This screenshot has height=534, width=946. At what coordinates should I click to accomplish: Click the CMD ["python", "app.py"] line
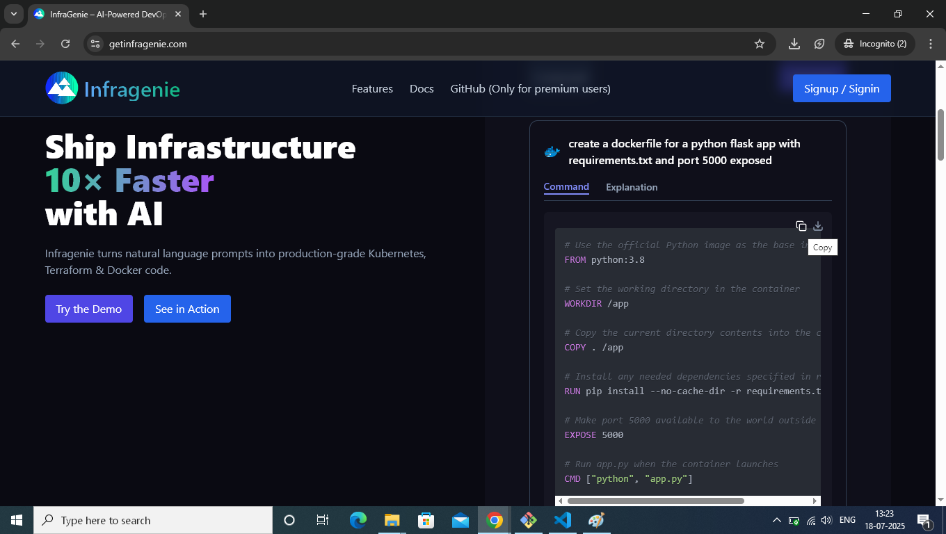click(628, 478)
